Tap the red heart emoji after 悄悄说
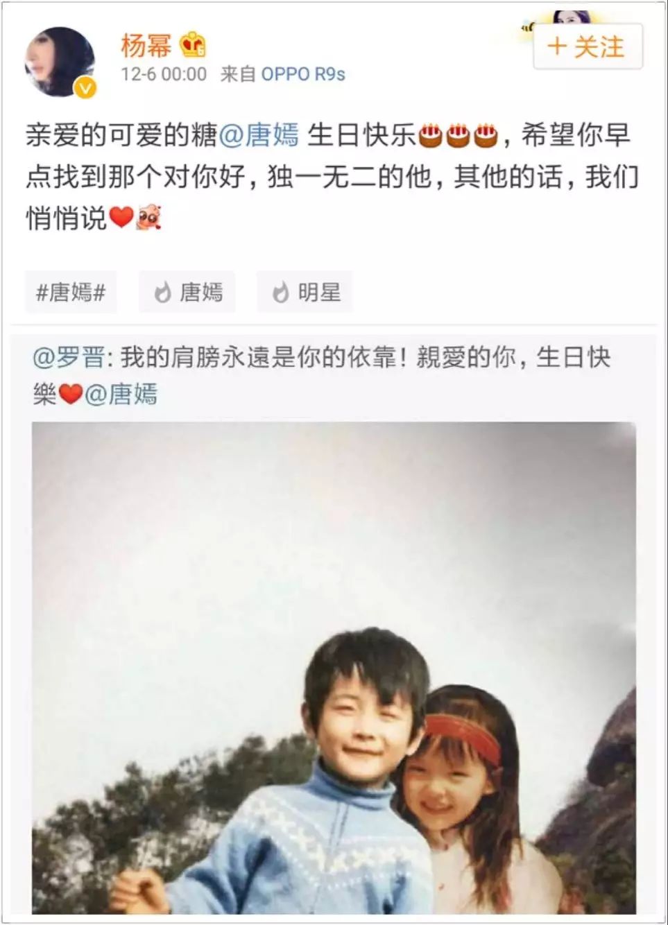 pos(121,218)
